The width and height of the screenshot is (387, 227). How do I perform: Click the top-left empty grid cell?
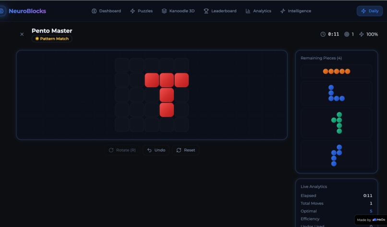coord(122,65)
